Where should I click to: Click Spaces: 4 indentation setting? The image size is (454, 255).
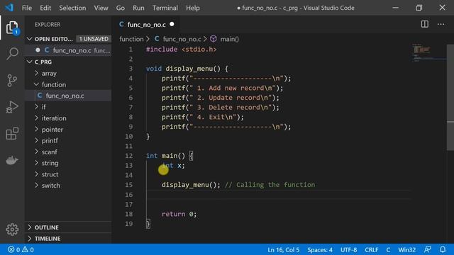pos(320,249)
